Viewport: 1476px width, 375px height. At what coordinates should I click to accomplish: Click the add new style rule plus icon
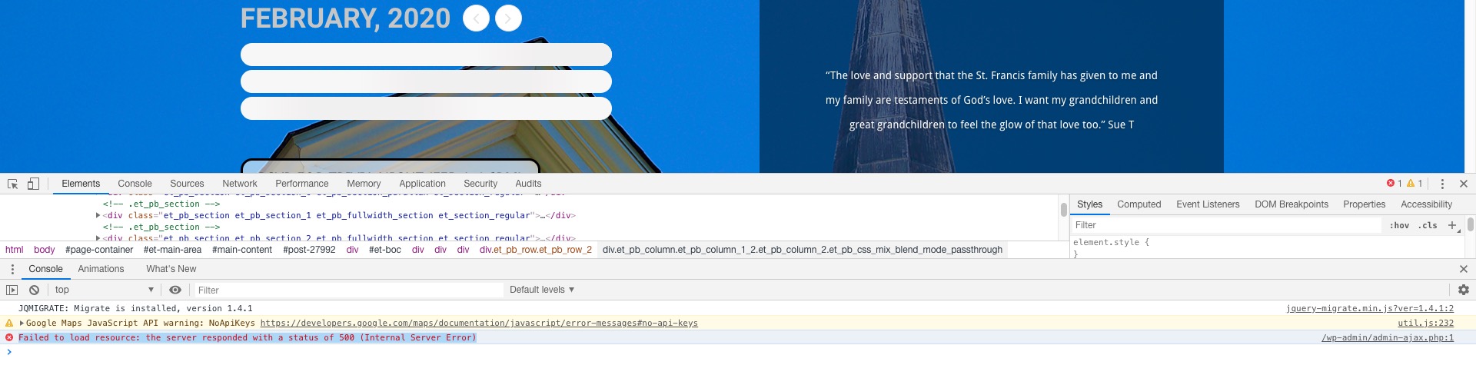pyautogui.click(x=1451, y=225)
